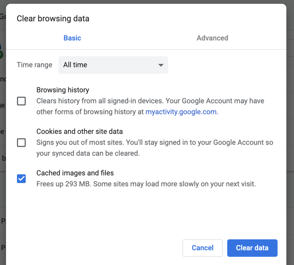Switch to the Advanced tab
294x265 pixels.
tap(212, 38)
